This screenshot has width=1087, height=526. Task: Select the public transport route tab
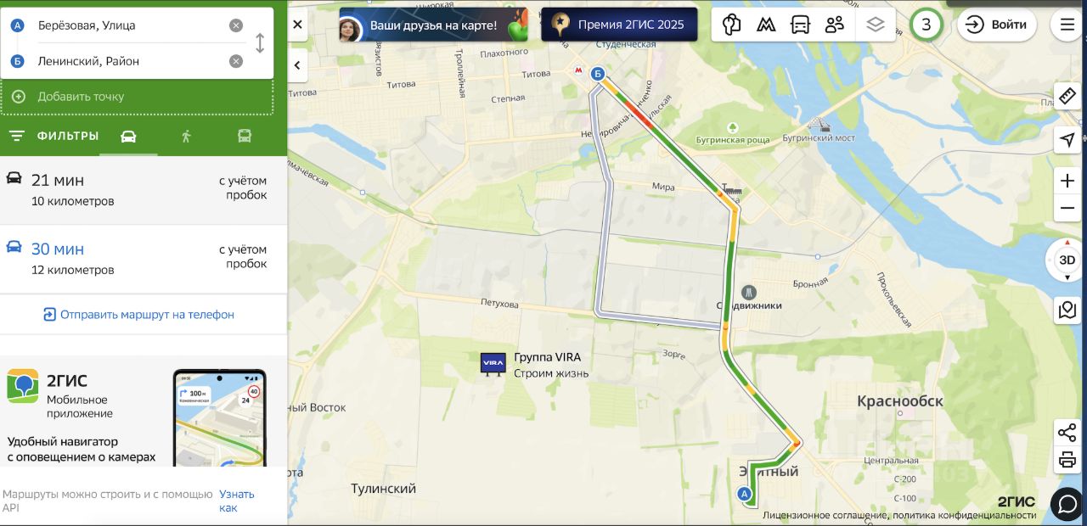245,136
